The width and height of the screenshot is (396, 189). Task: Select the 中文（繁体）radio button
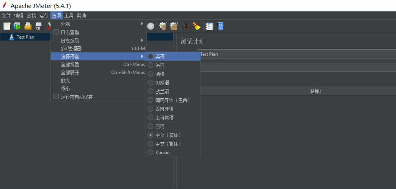coord(150,144)
